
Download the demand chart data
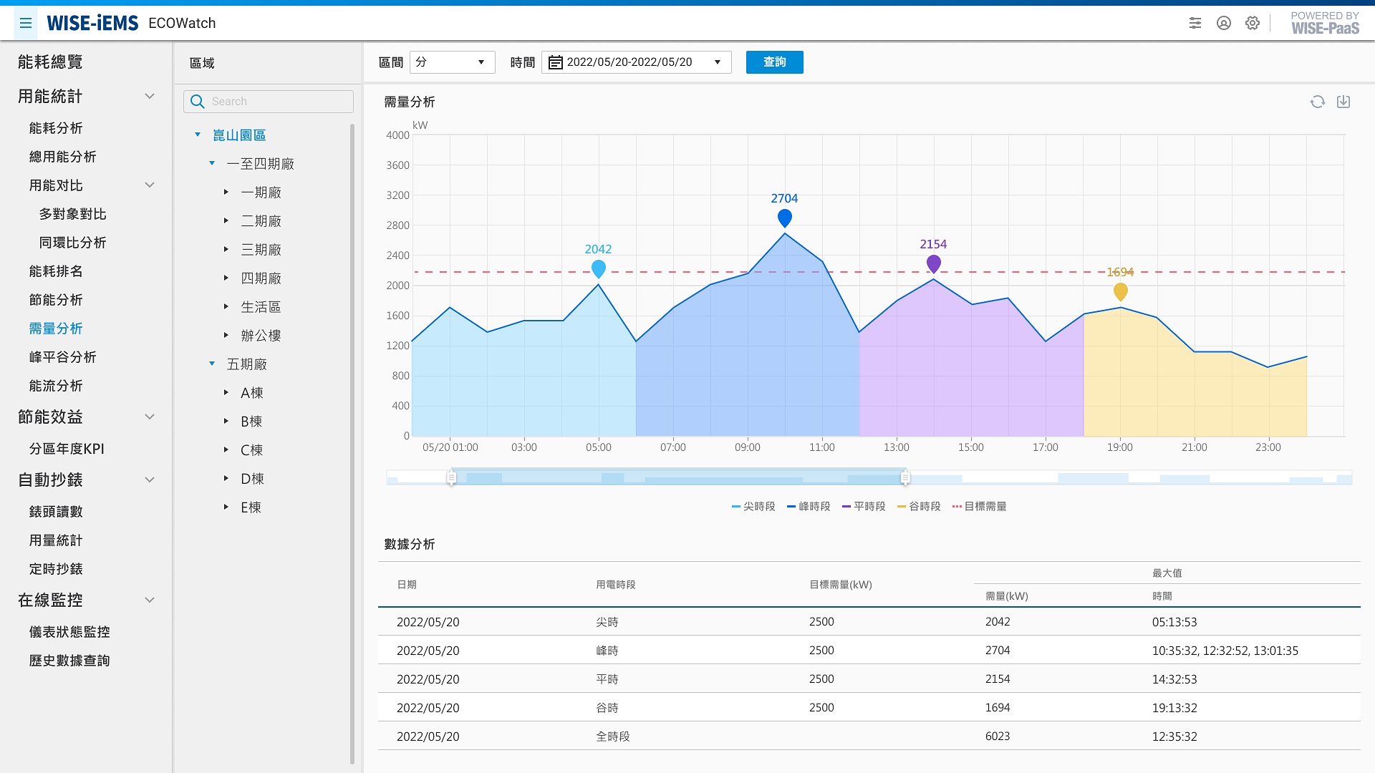click(1343, 102)
